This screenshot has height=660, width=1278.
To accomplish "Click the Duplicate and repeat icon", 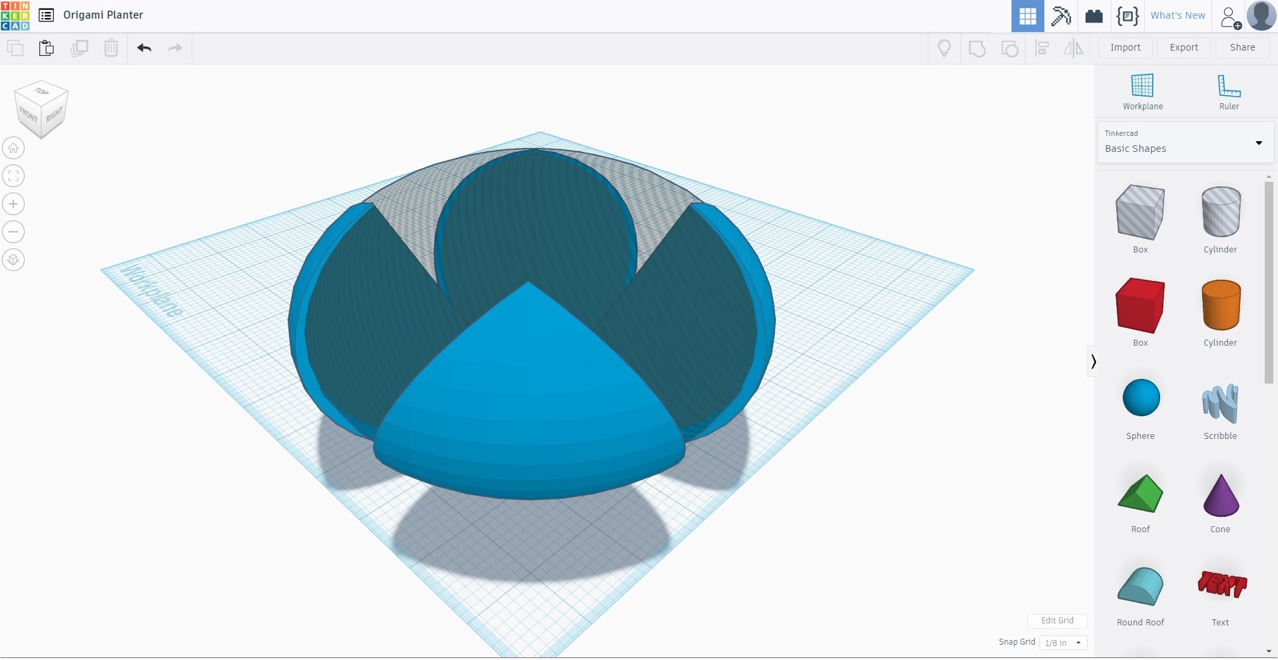I will [79, 48].
